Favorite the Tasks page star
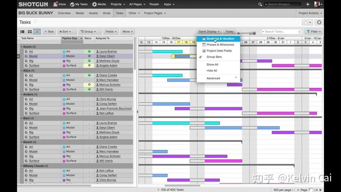 coord(35,22)
